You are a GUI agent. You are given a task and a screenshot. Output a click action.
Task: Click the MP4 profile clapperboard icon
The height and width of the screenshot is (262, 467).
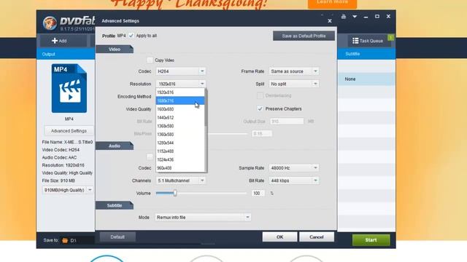tap(69, 88)
